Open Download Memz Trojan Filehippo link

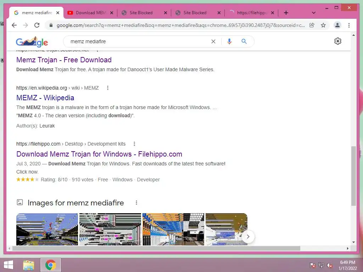tap(99, 154)
